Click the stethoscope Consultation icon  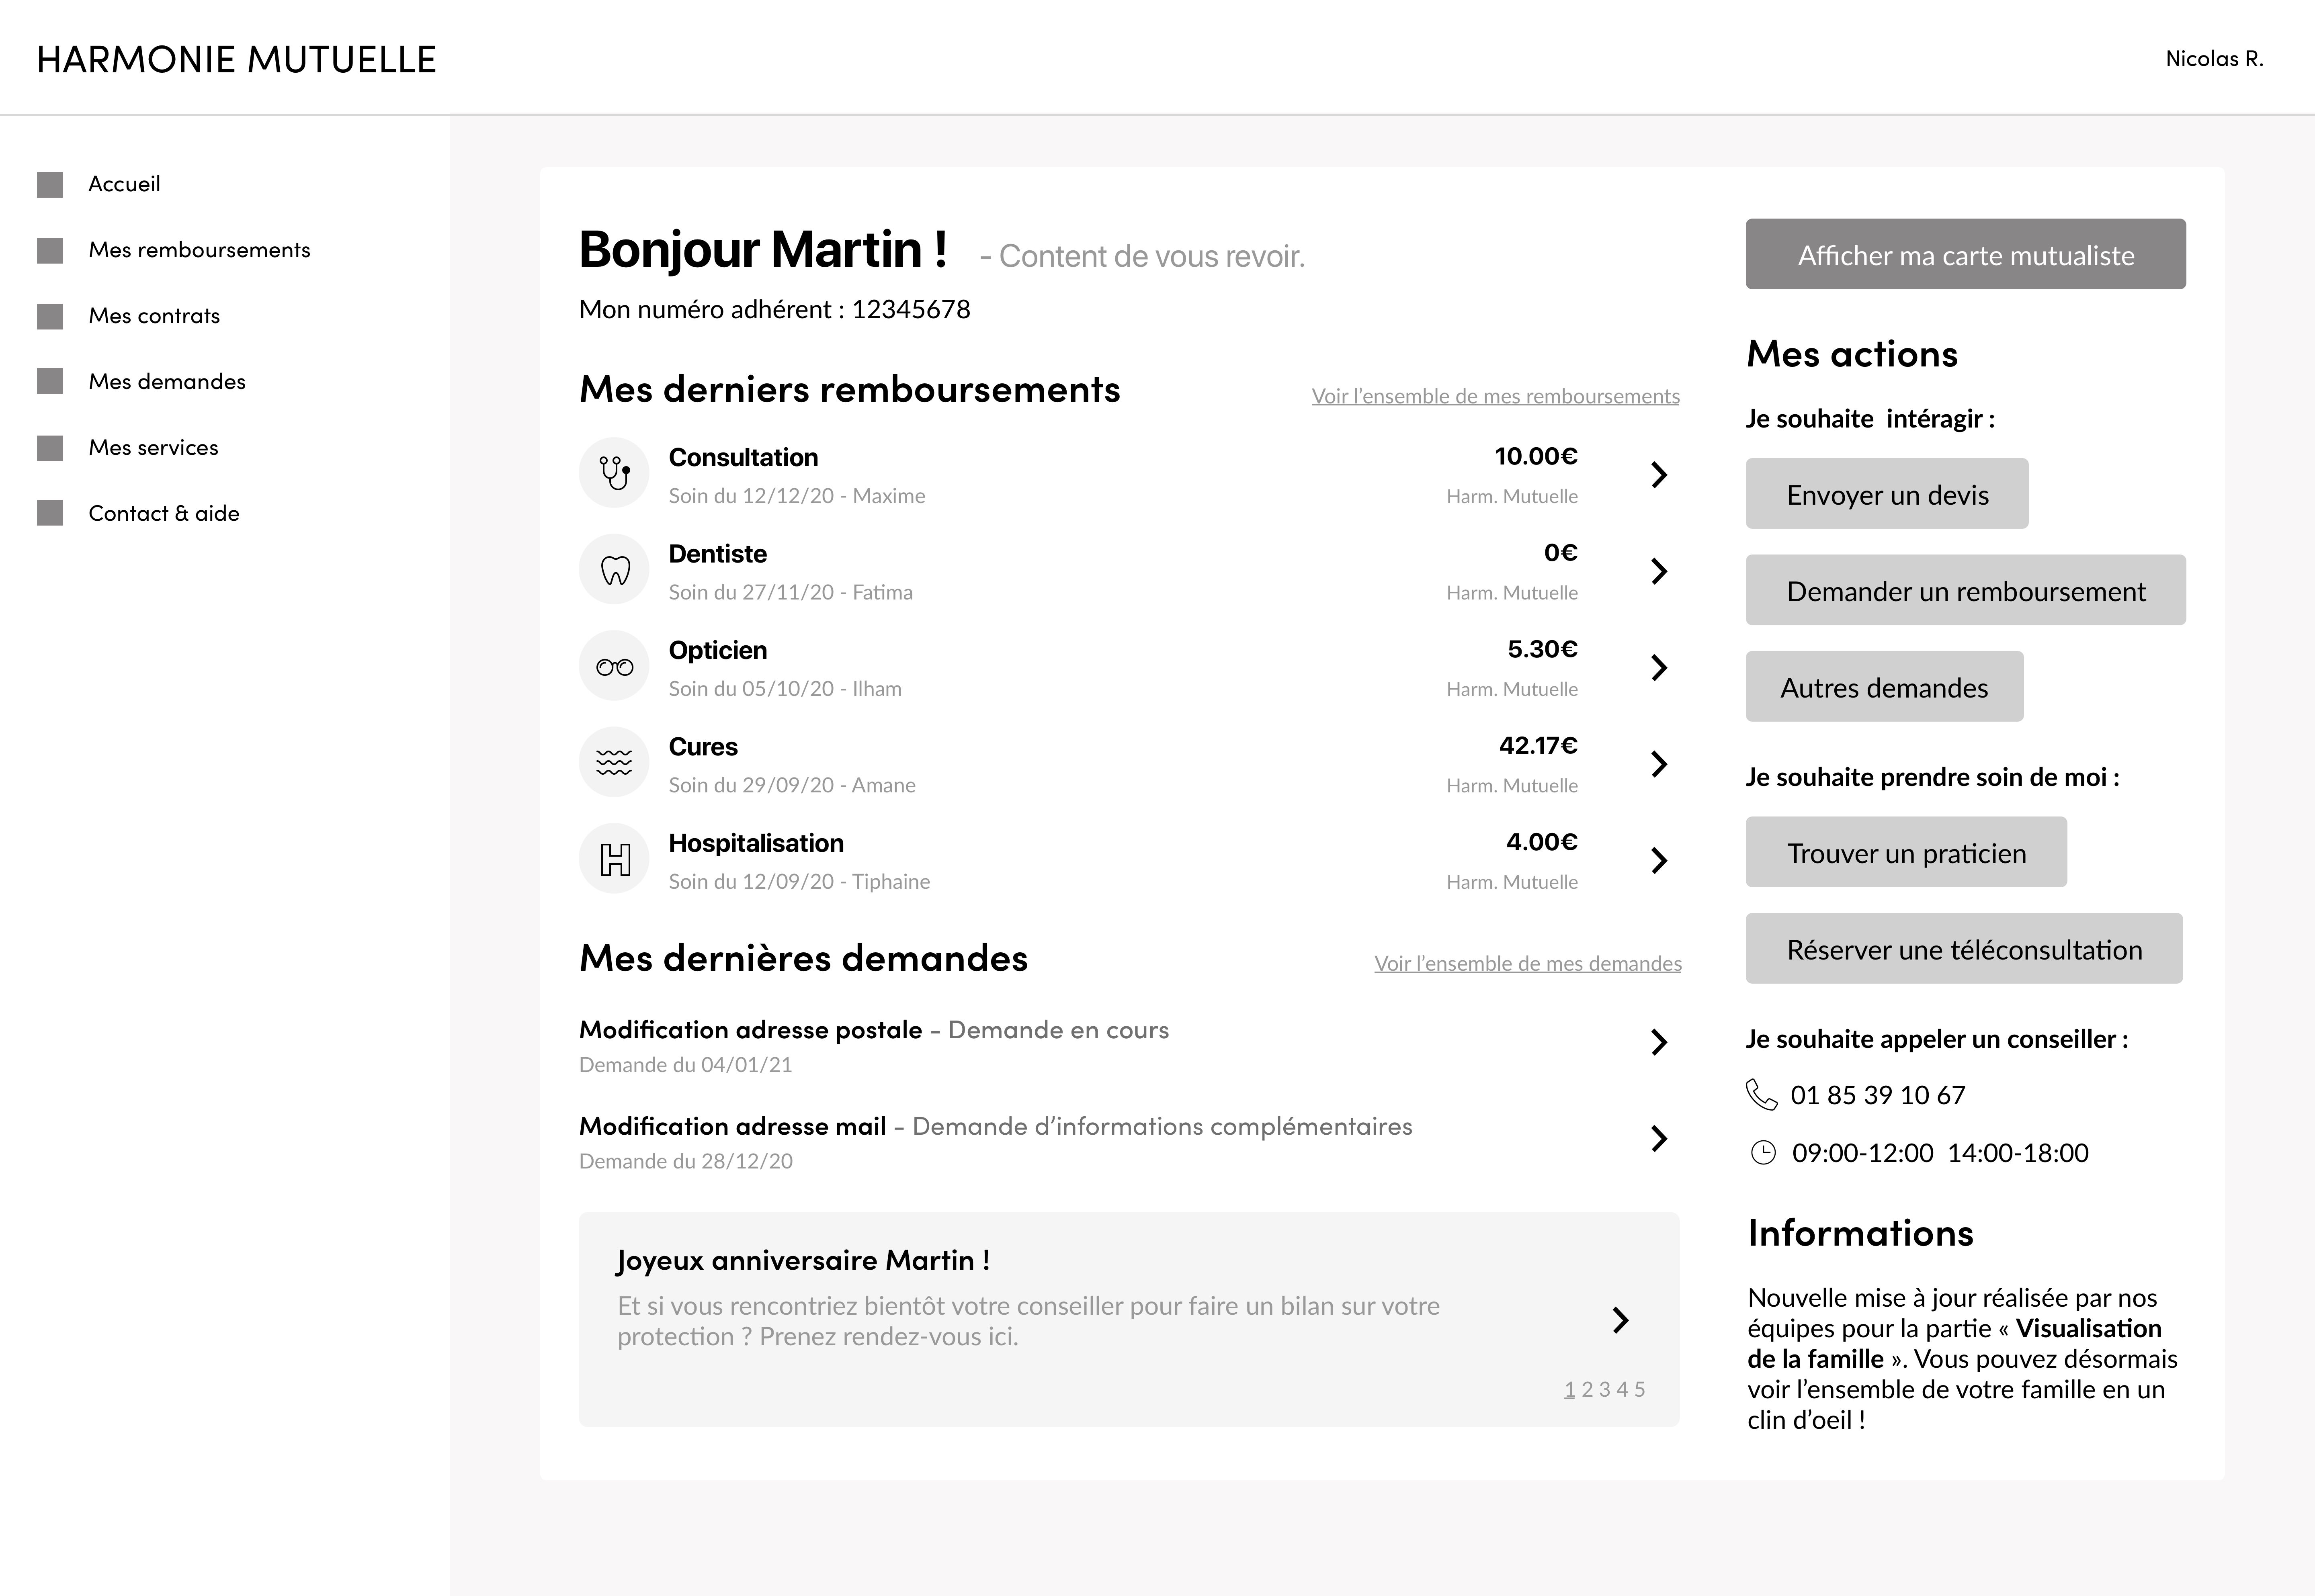(614, 472)
